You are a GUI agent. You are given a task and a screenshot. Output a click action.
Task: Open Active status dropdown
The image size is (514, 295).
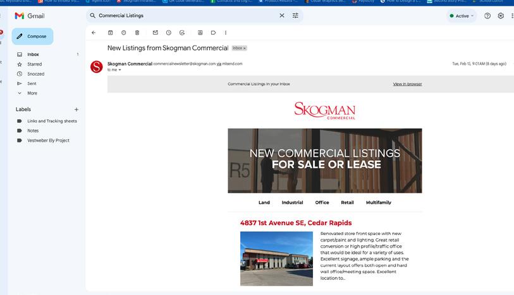click(x=462, y=16)
